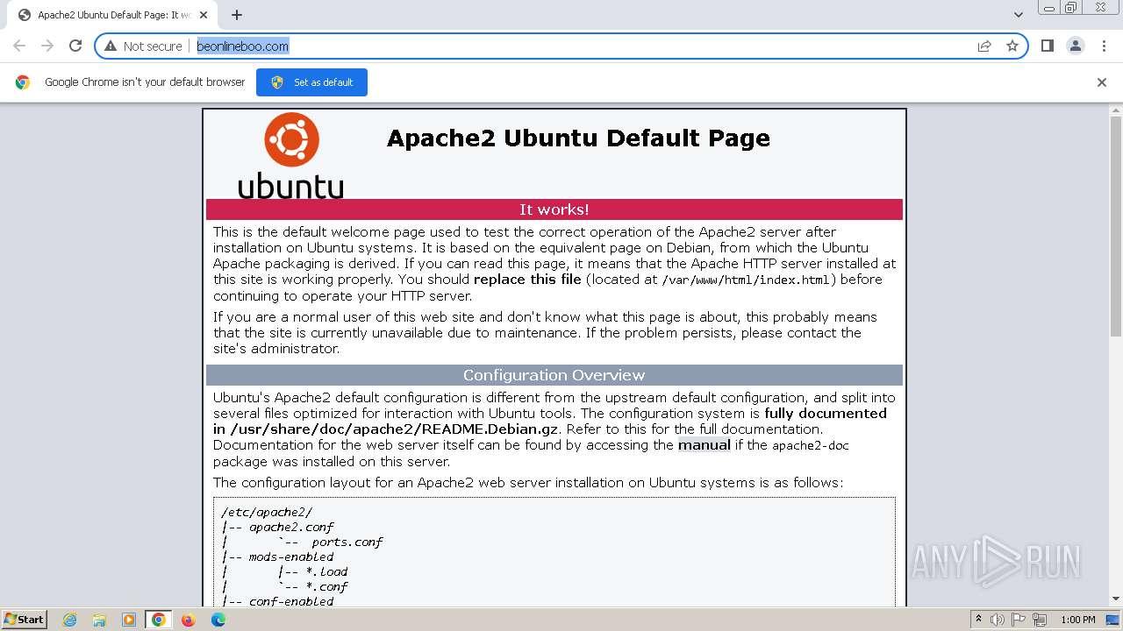Click the mods-enabled entry in the layout

click(291, 557)
